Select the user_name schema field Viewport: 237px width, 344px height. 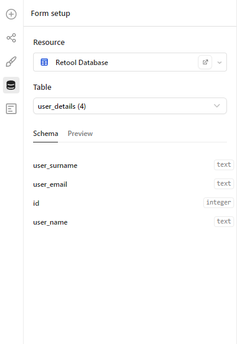[x=50, y=222]
